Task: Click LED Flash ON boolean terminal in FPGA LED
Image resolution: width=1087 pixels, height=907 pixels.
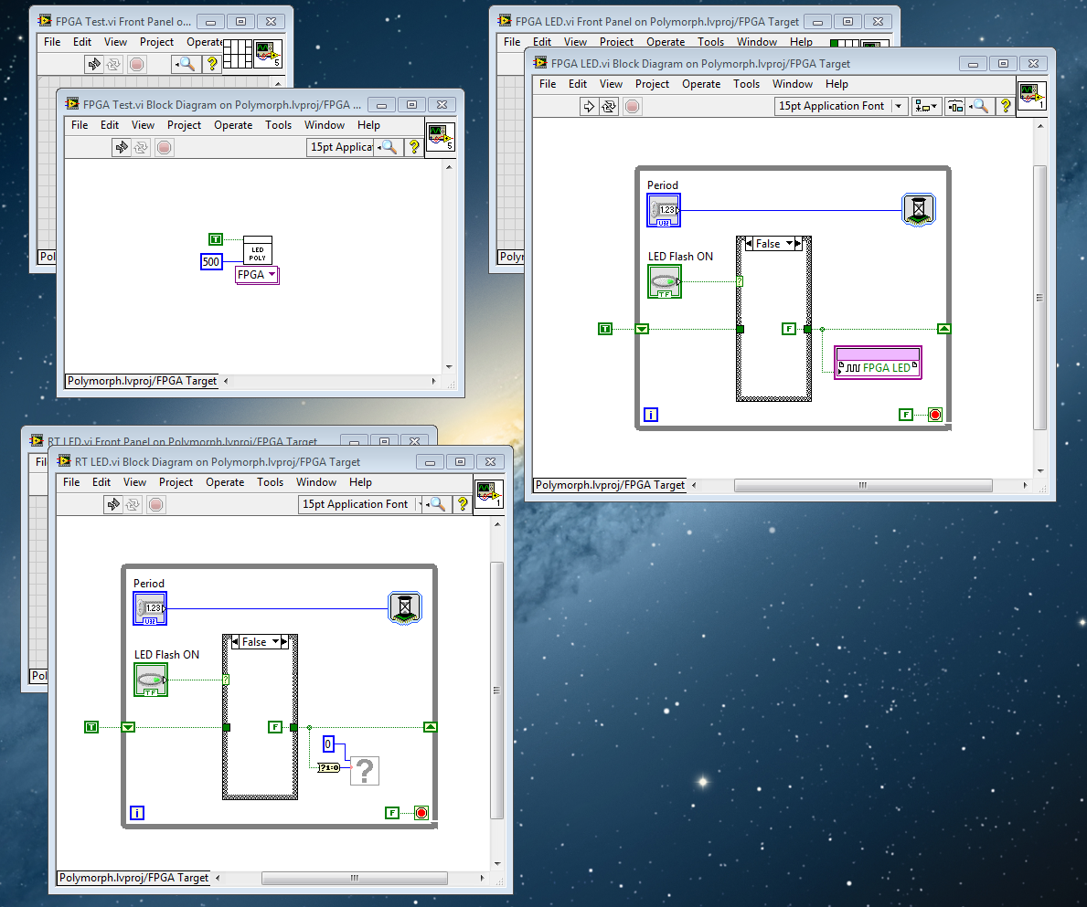Action: click(x=664, y=281)
